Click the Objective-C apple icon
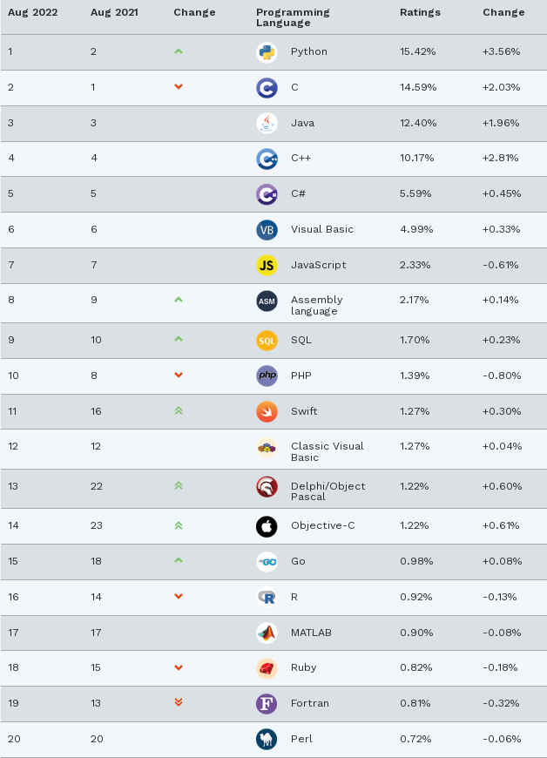This screenshot has width=547, height=758. tap(267, 526)
